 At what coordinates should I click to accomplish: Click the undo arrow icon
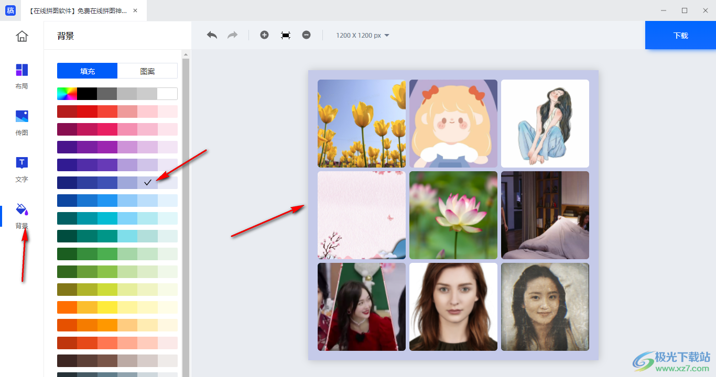(212, 35)
